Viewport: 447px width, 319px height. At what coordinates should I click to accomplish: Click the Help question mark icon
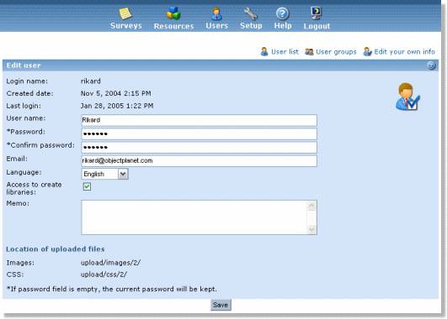[282, 13]
